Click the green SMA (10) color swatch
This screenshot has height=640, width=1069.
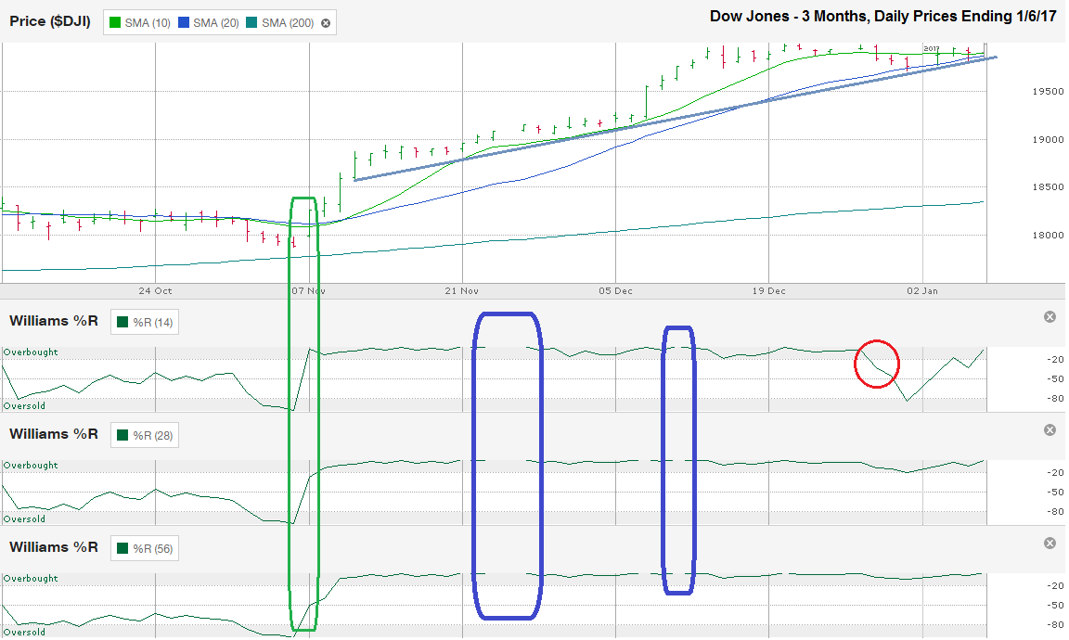click(x=115, y=22)
